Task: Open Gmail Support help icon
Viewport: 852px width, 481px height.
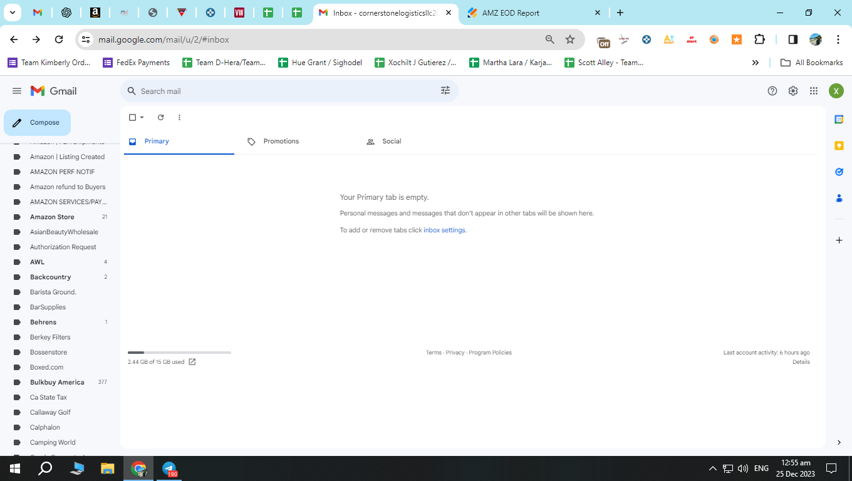Action: (x=772, y=91)
